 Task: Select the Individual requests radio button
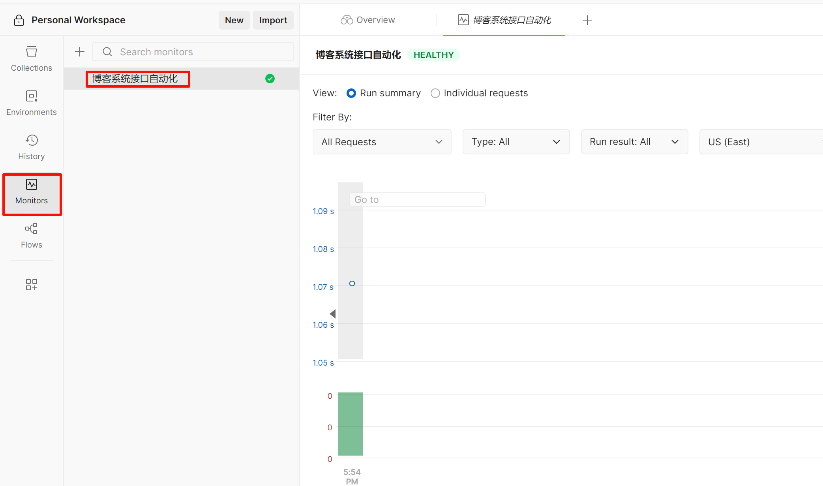coord(435,93)
